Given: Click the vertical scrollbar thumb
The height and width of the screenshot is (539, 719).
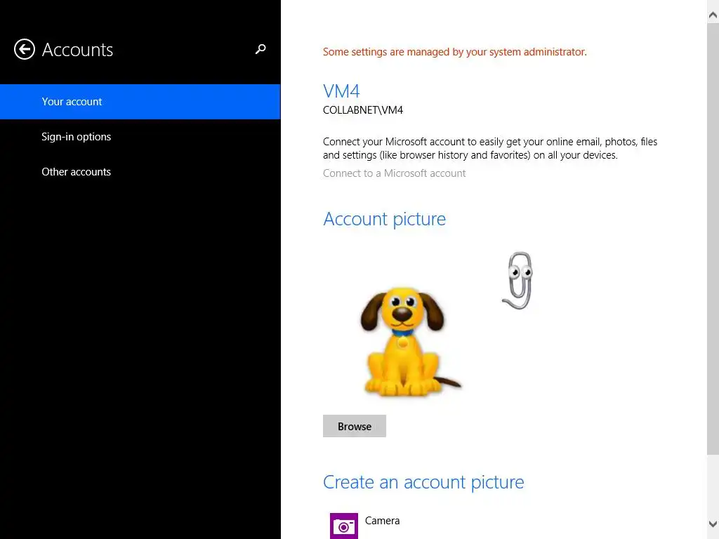Looking at the screenshot, I should (x=713, y=239).
